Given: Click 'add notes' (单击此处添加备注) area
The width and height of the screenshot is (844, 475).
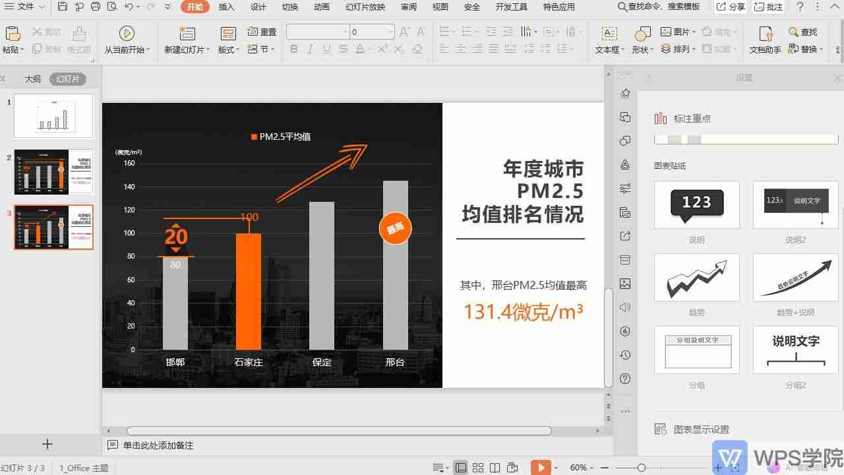Looking at the screenshot, I should pyautogui.click(x=158, y=445).
